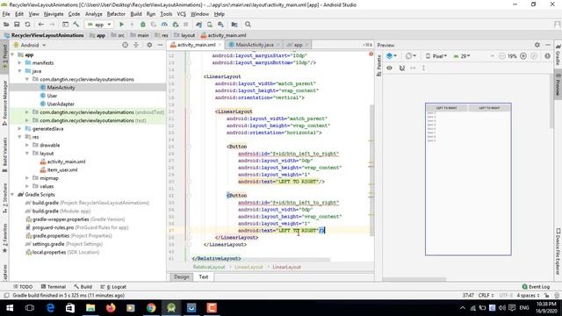Click the Search Everywhere magnifier icon
Image resolution: width=562 pixels, height=316 pixels.
point(248,25)
